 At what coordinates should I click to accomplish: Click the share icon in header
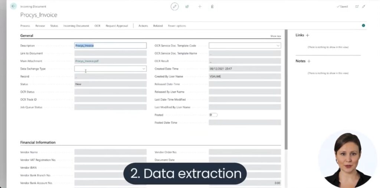click(187, 7)
